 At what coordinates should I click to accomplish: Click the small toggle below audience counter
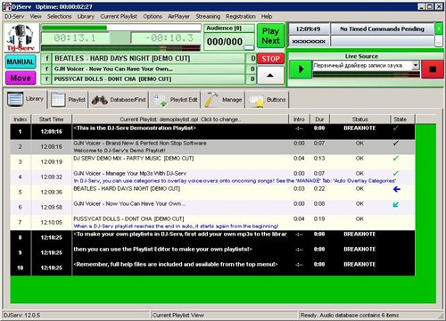coord(249,47)
